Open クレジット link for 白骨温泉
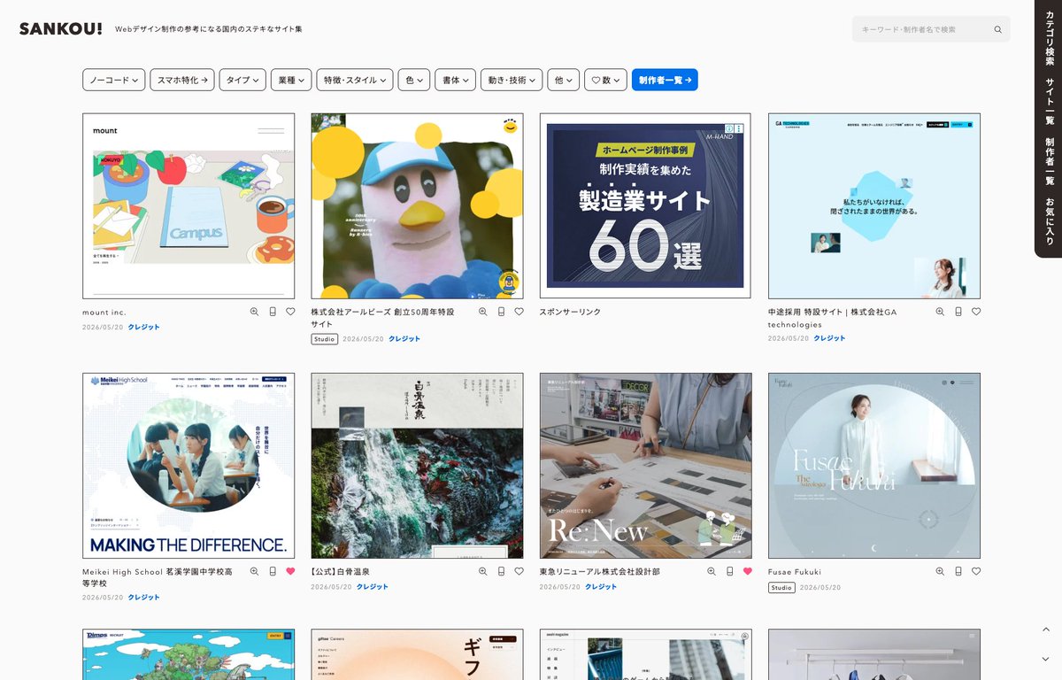The width and height of the screenshot is (1062, 680). (x=373, y=587)
